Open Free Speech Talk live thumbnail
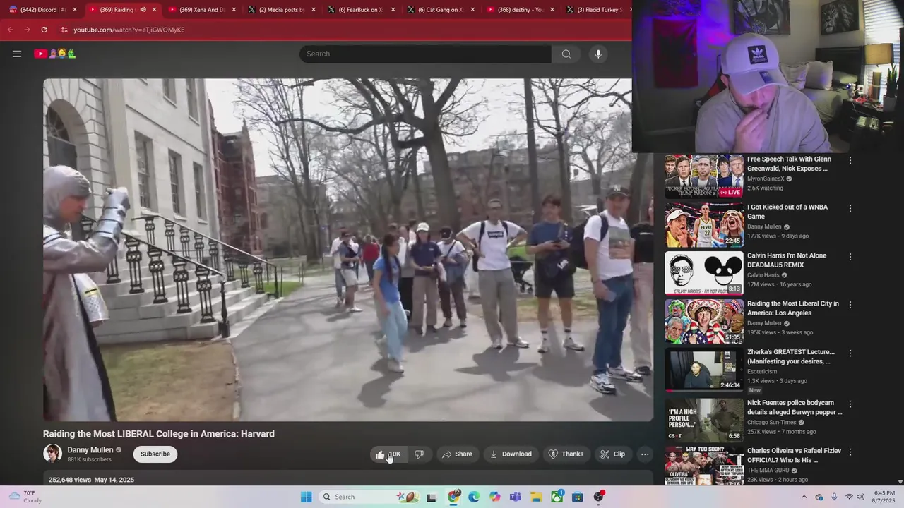The image size is (904, 508). tap(703, 176)
